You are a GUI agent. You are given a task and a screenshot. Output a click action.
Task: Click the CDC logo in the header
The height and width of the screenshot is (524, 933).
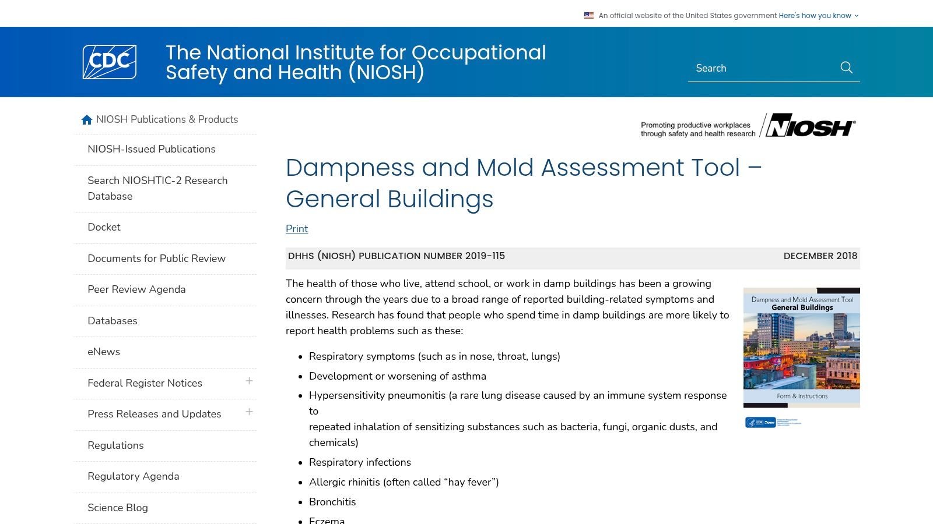pyautogui.click(x=109, y=62)
